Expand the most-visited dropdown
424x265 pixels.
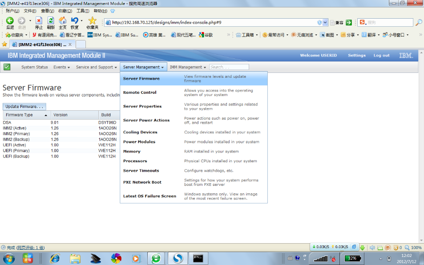[x=287, y=35]
